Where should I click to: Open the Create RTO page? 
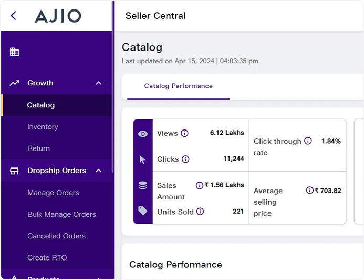pos(47,257)
